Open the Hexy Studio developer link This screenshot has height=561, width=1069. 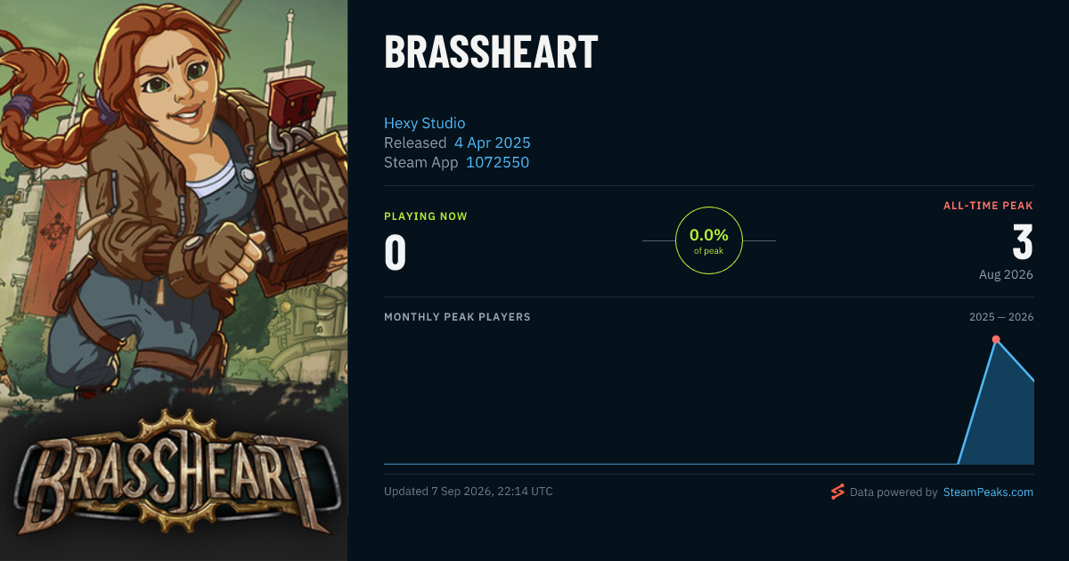click(x=424, y=123)
